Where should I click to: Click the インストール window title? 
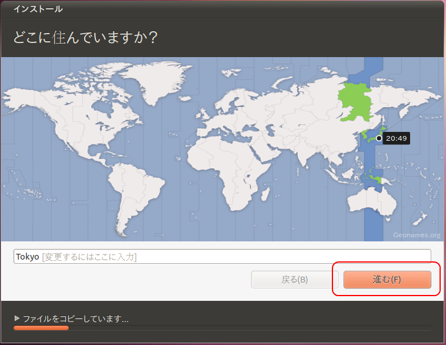(x=38, y=9)
